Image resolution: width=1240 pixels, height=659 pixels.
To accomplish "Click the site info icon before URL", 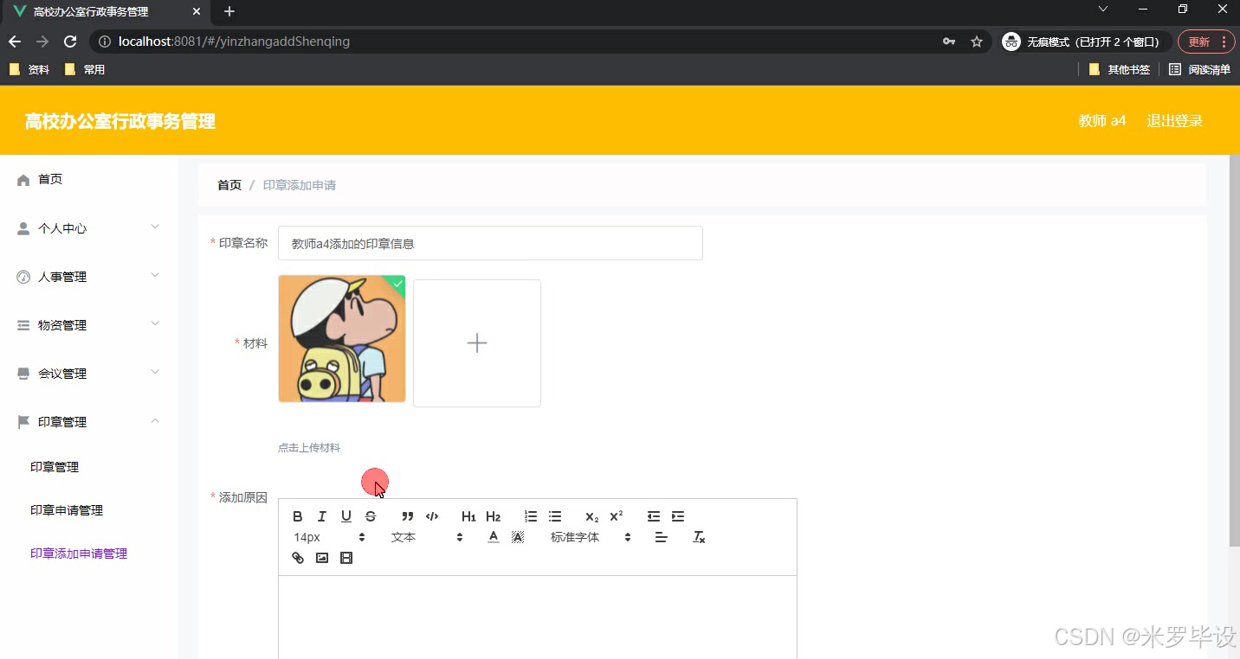I will point(104,42).
